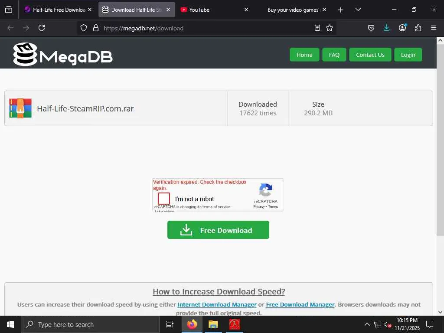Switch to Half-Life Free Download tab
The width and height of the screenshot is (444, 333).
(59, 10)
